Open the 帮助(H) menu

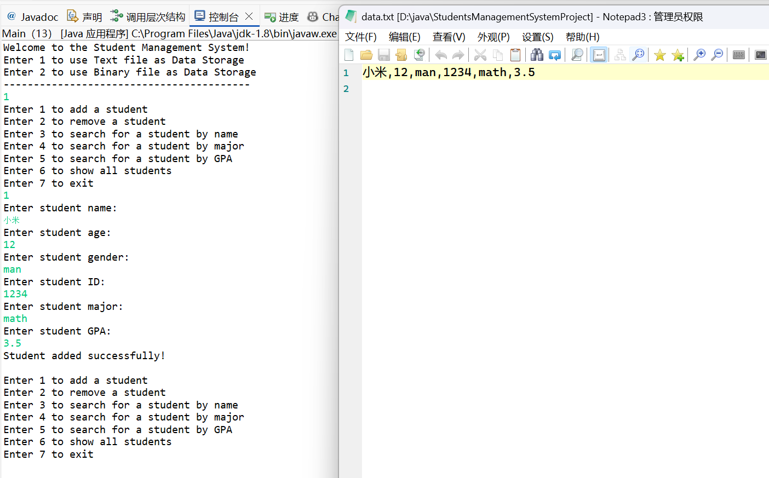(x=583, y=37)
